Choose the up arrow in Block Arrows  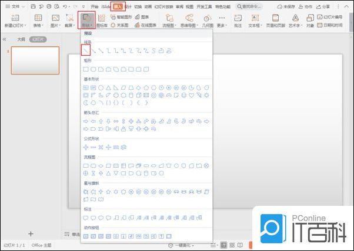(101, 121)
